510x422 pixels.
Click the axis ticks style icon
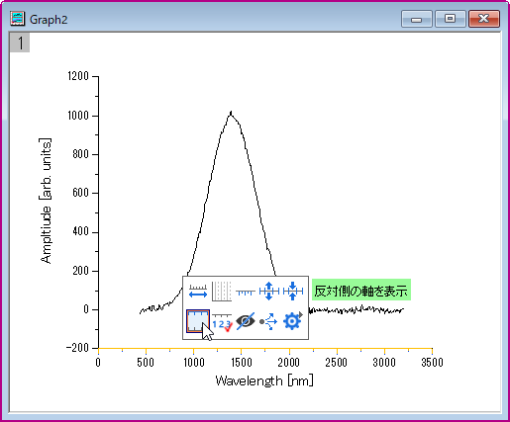pyautogui.click(x=246, y=292)
